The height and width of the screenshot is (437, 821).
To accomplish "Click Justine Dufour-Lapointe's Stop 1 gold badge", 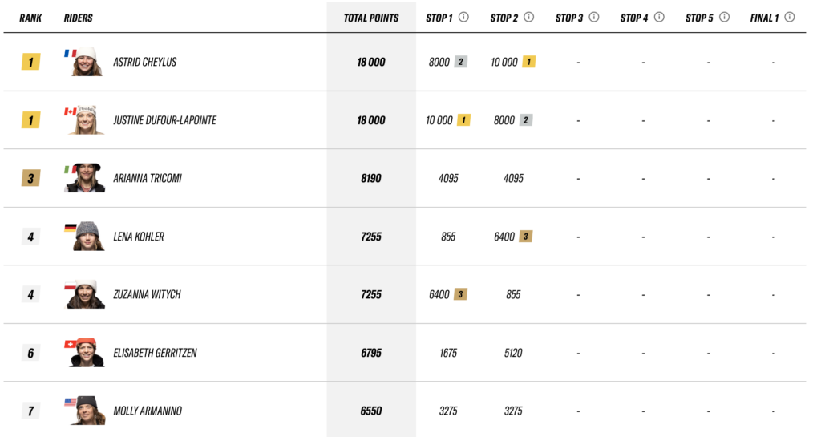I will 463,120.
